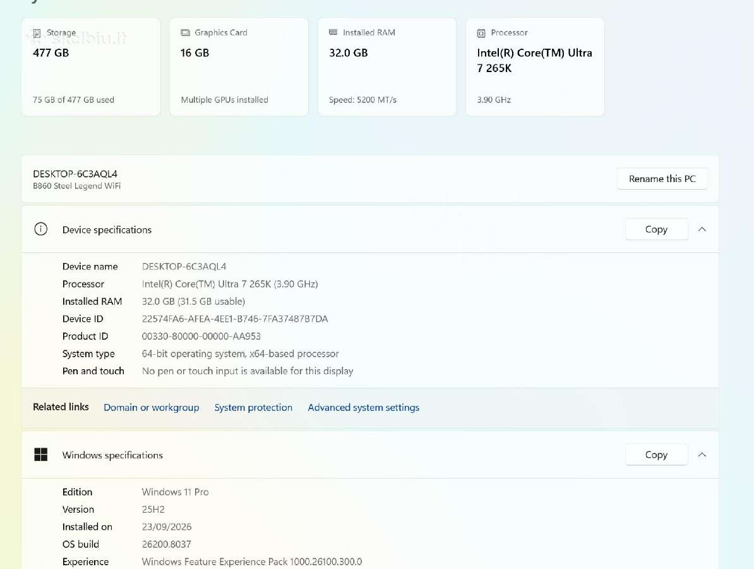Click the 'Related links' label
This screenshot has height=569, width=754.
point(61,407)
